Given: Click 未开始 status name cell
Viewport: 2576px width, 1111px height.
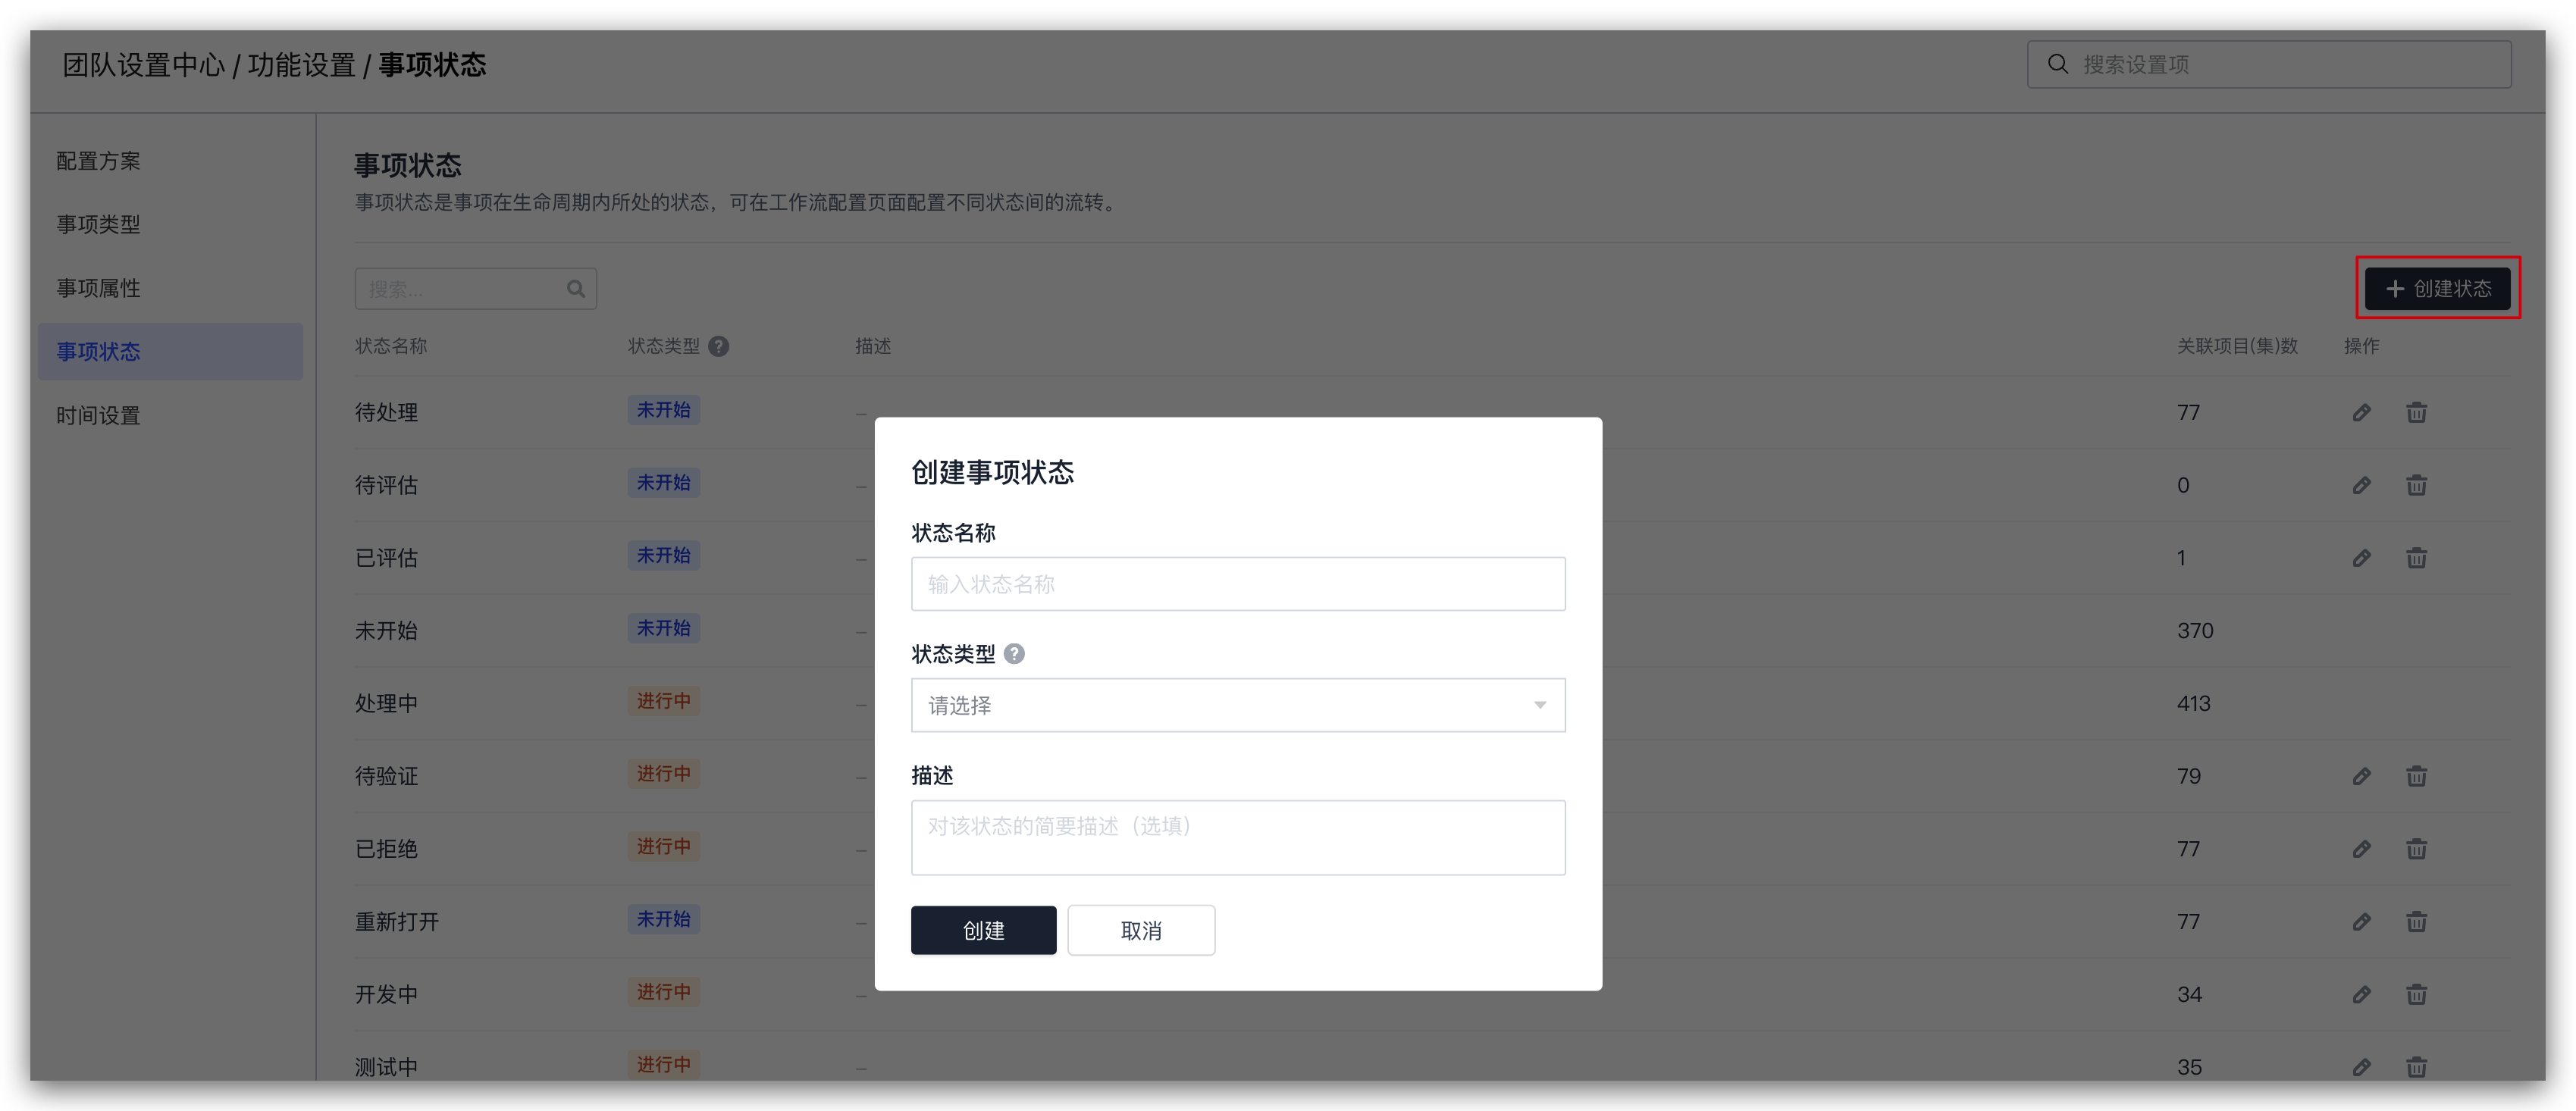Looking at the screenshot, I should (386, 631).
